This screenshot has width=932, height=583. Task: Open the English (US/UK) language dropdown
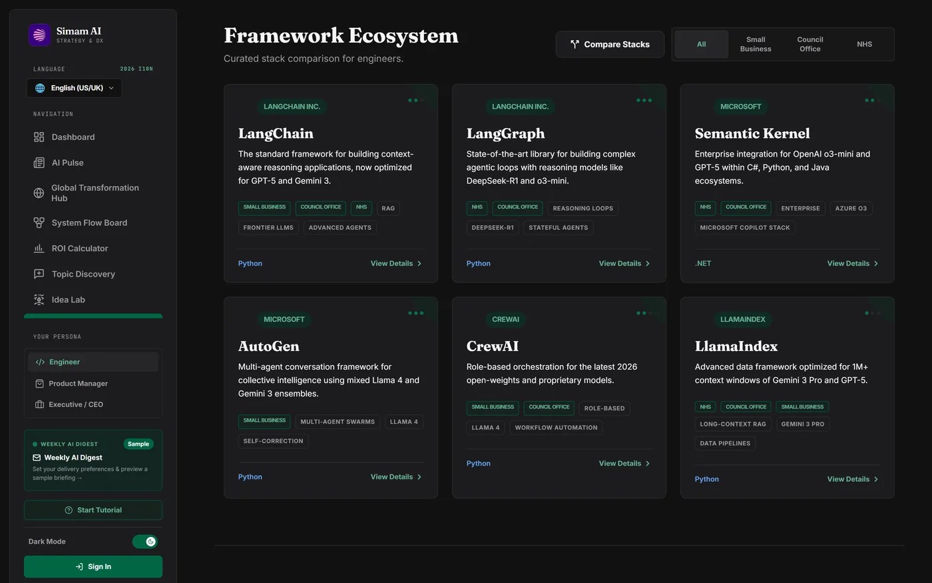click(74, 88)
